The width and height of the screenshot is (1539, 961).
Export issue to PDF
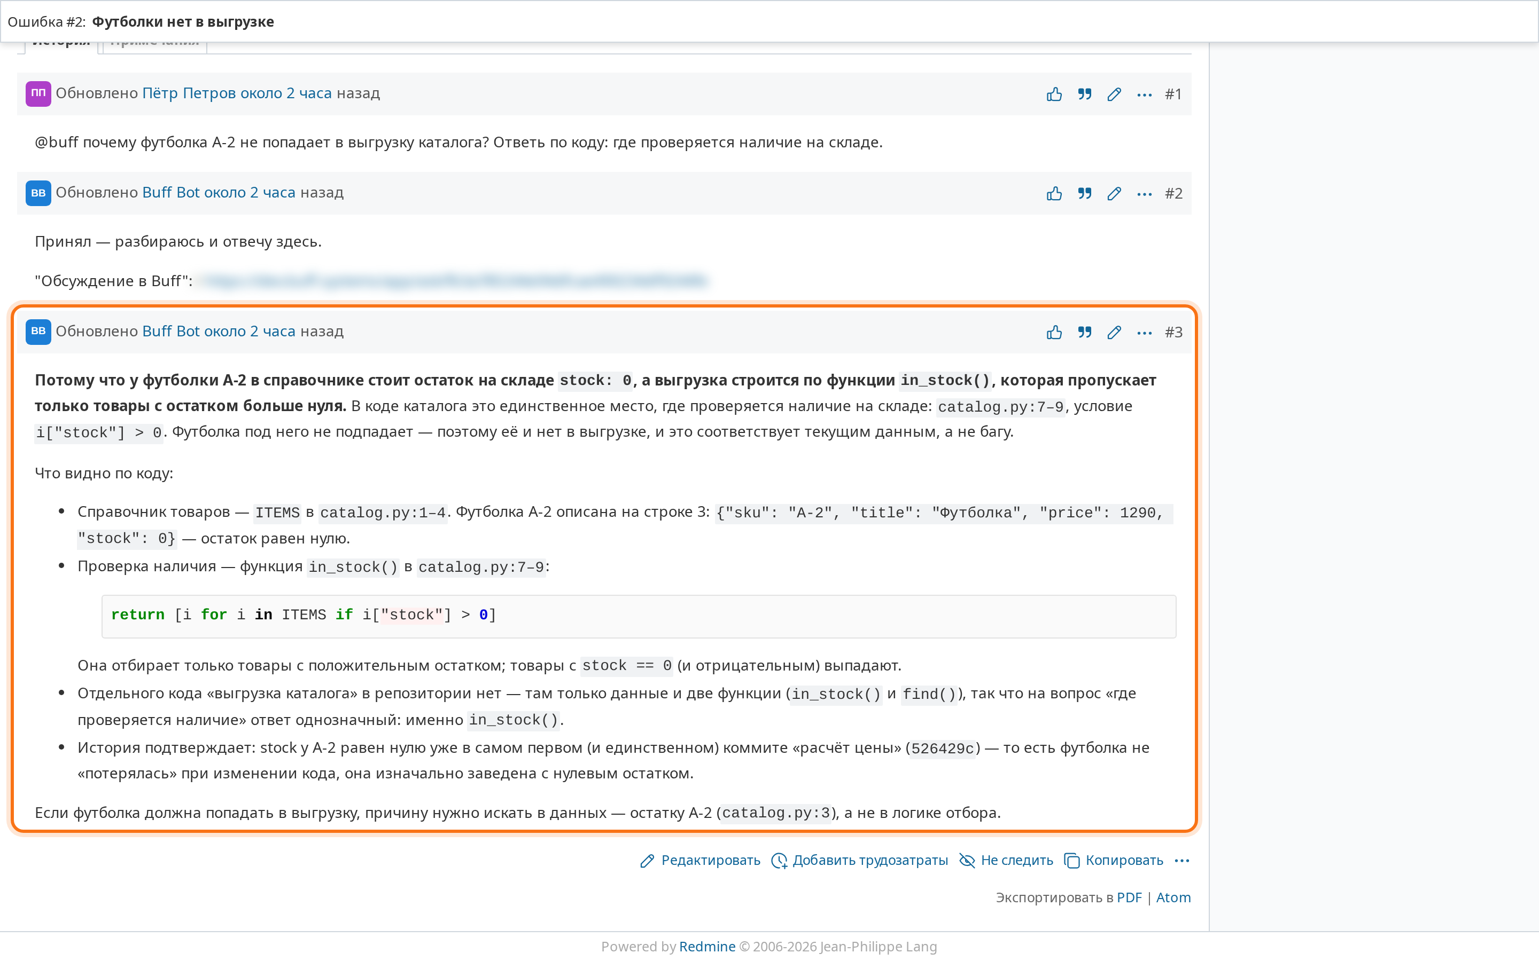coord(1129,897)
